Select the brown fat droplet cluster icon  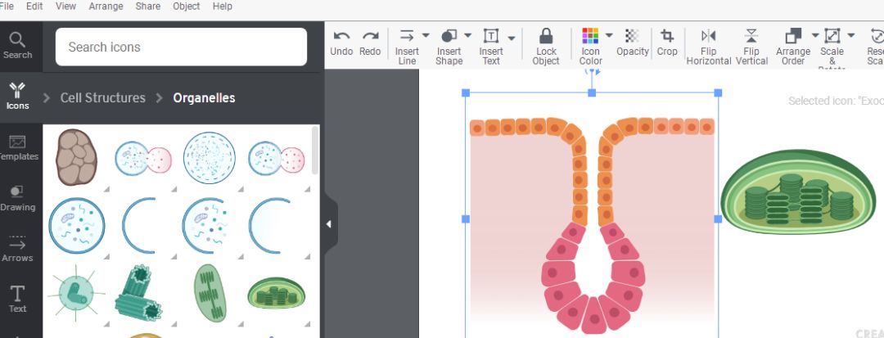[x=77, y=158]
